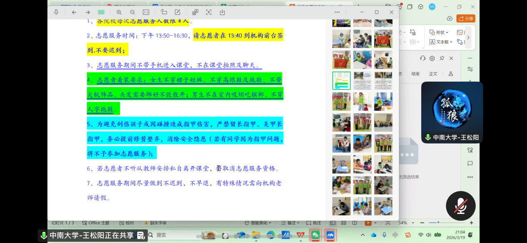Select the green-bordered current slide thumbnail
This screenshot has height=243, width=527.
point(341,81)
